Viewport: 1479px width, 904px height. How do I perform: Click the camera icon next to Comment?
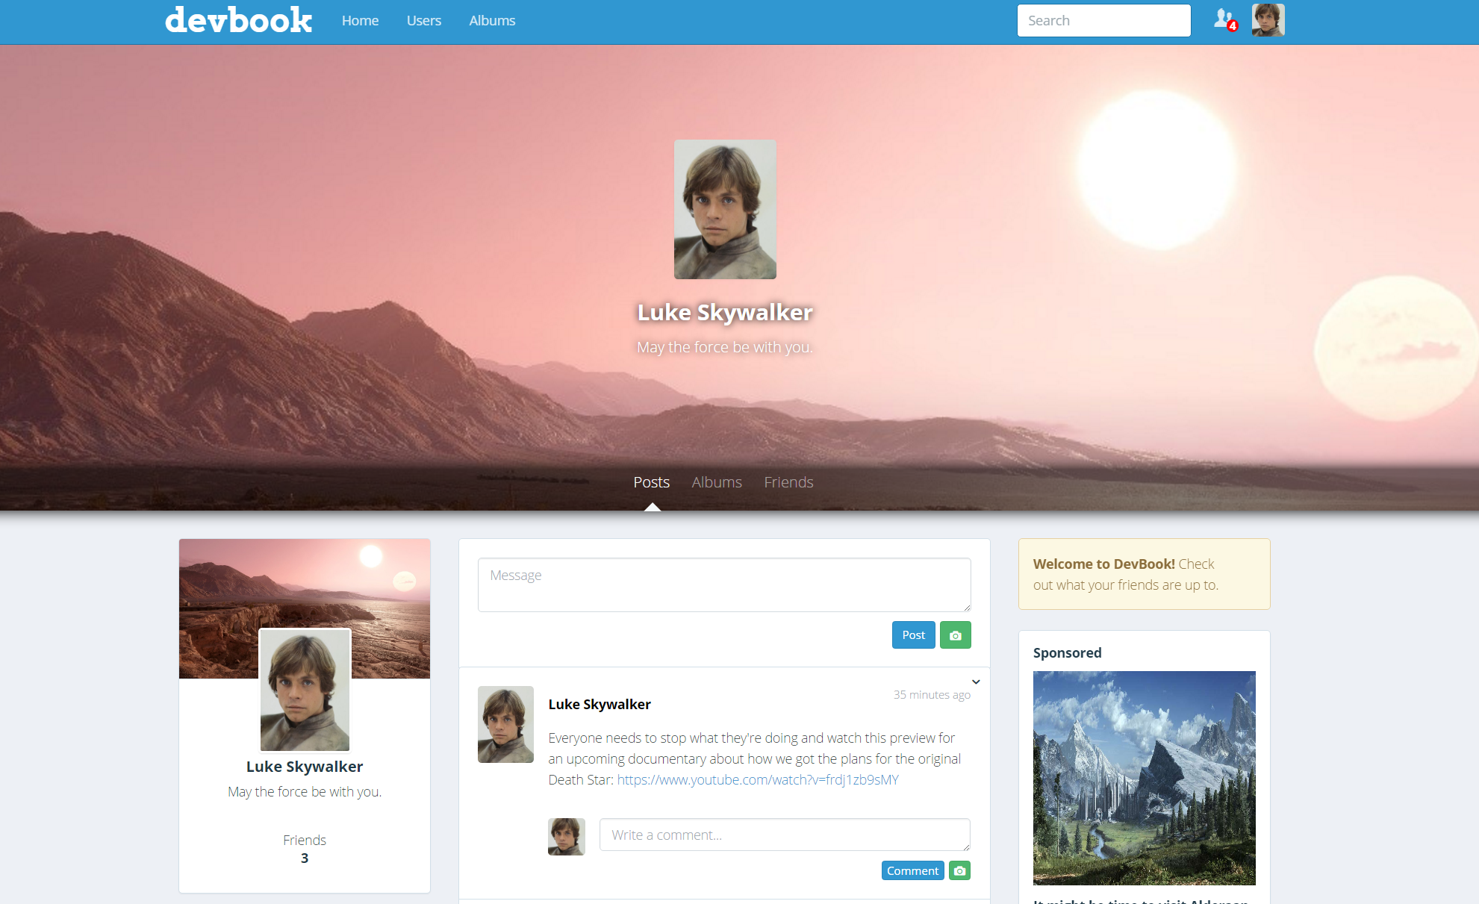[x=959, y=871]
